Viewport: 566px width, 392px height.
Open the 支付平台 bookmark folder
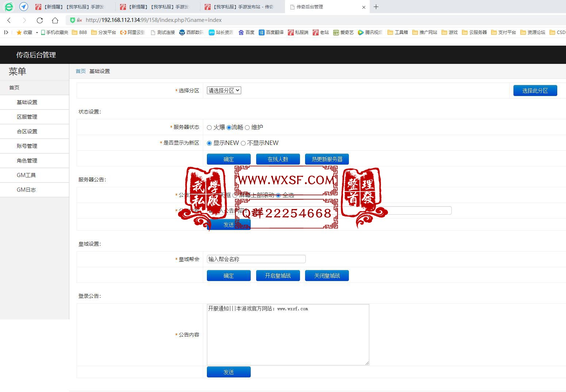[504, 32]
